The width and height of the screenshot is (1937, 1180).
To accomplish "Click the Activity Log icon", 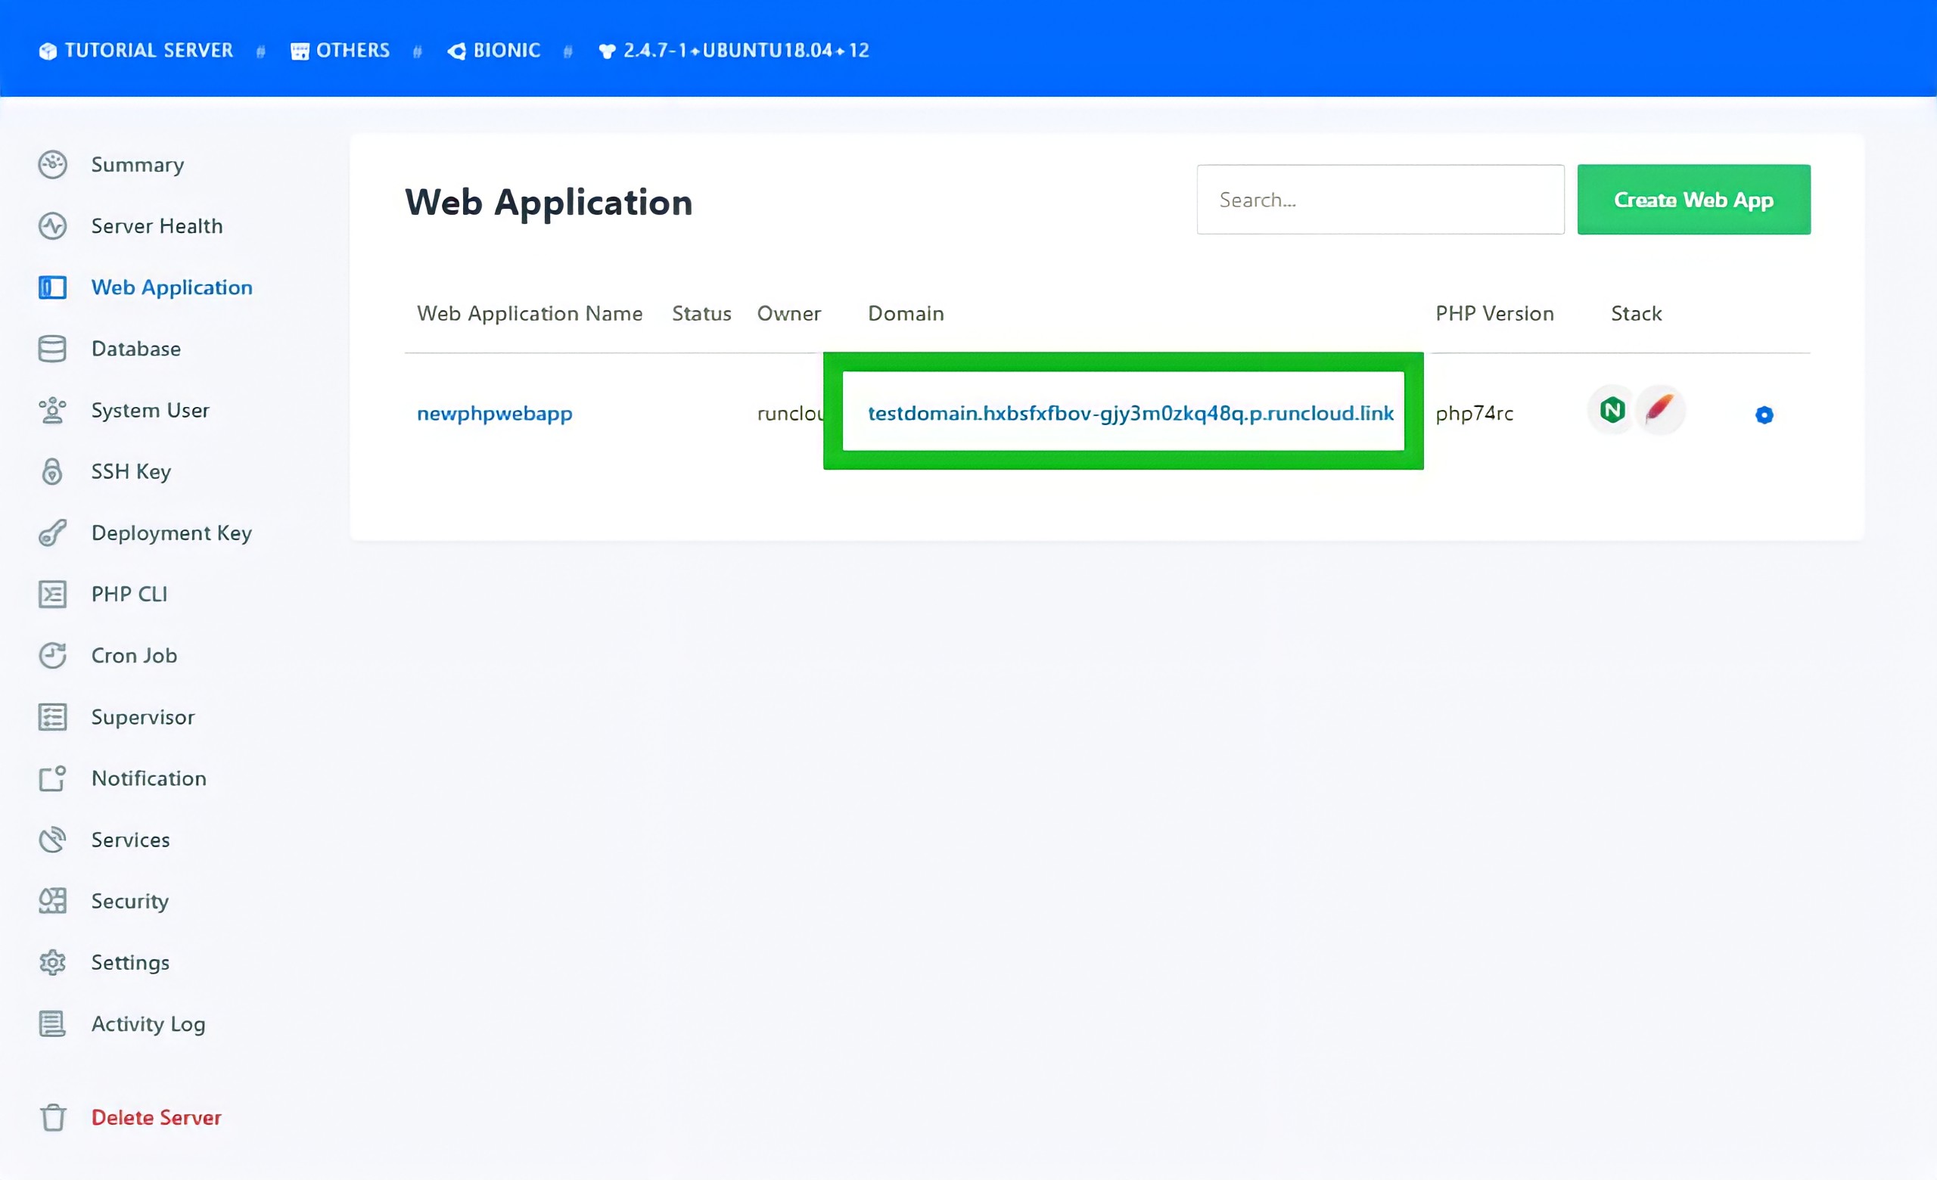I will [53, 1023].
